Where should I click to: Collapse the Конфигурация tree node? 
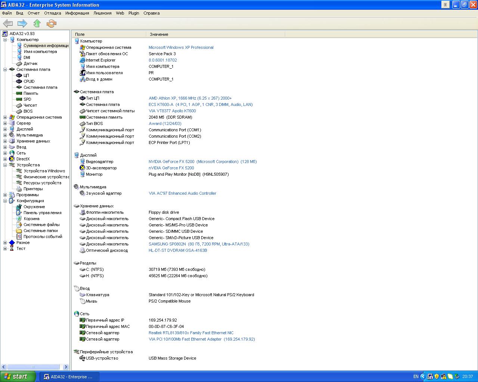[5, 201]
